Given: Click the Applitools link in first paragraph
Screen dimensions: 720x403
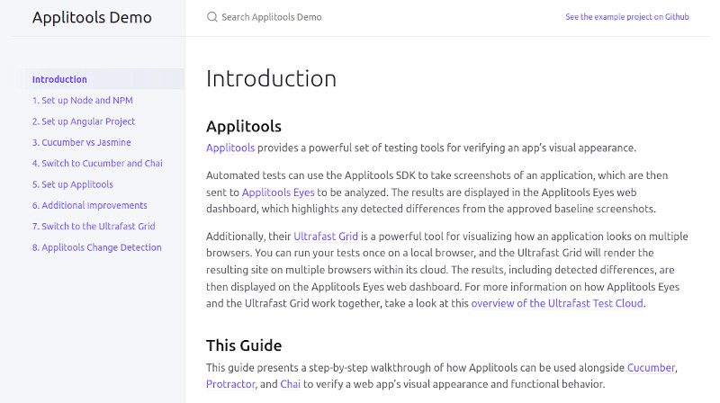Looking at the screenshot, I should (230, 148).
